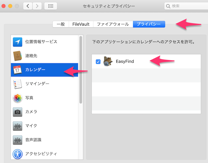
Task: Click the EasyFind app name
Action: [x=125, y=61]
